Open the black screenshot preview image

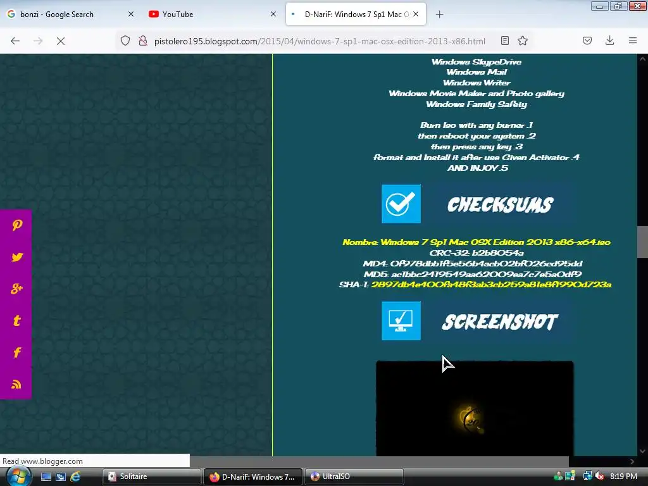pos(475,408)
